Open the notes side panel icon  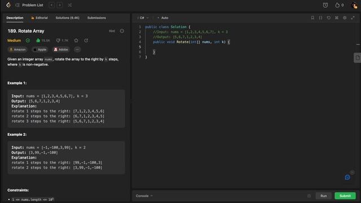(357, 58)
